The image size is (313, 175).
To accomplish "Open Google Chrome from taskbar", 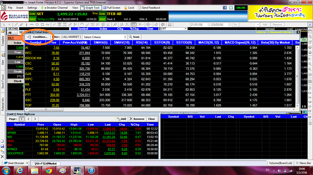I will 49,171.
